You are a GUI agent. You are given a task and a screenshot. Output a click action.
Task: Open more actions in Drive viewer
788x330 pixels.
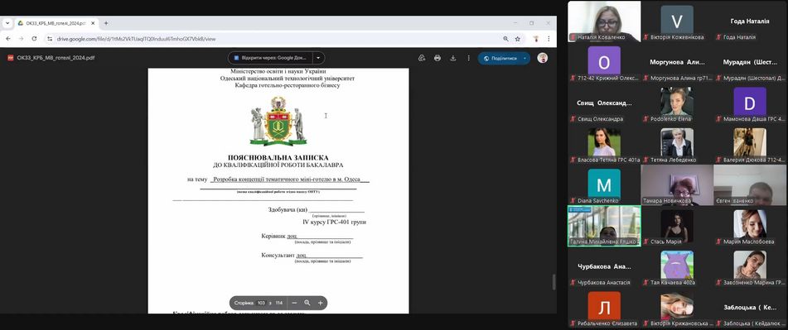[x=468, y=58]
